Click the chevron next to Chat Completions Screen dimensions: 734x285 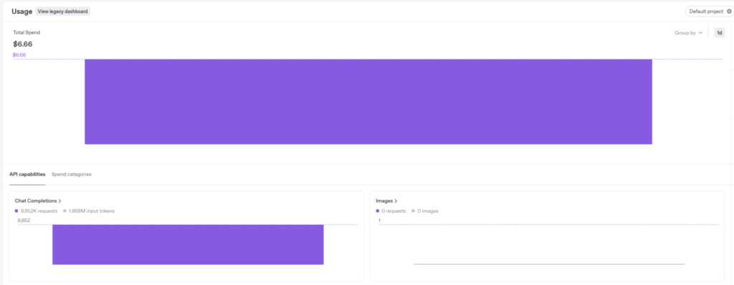tap(60, 201)
